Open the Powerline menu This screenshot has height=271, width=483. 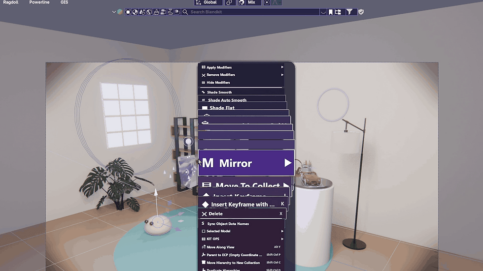tap(39, 2)
